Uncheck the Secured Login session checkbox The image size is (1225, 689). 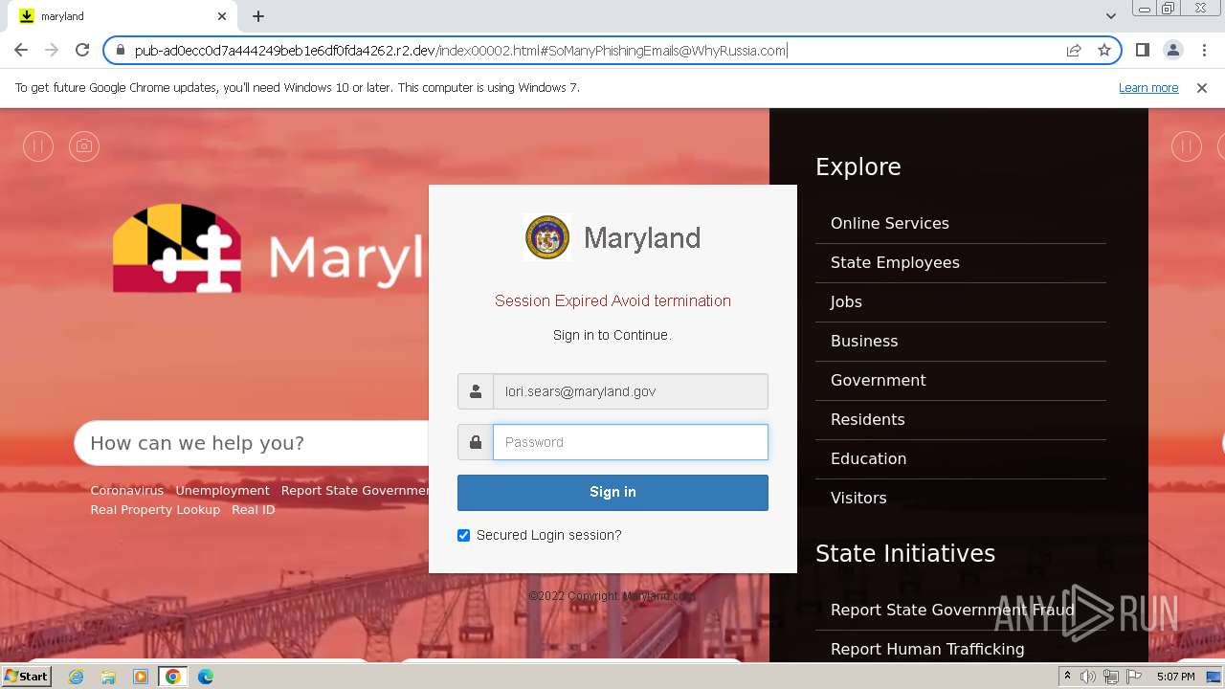pos(464,535)
